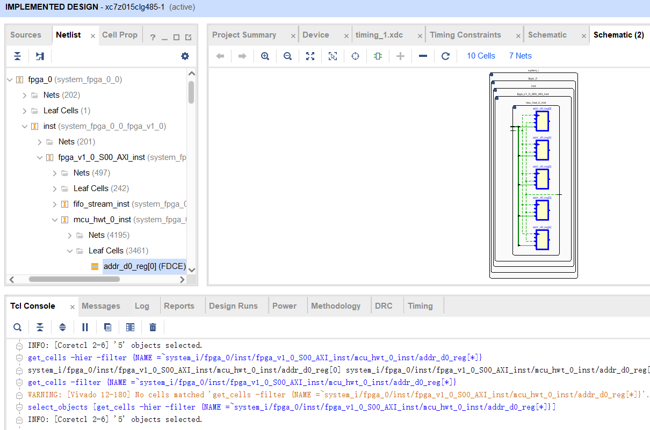Click the 10 Cells link
The height and width of the screenshot is (430, 650).
[480, 56]
